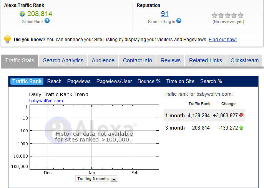Select the Traffic Rank chart tab
Viewport: 264px width, 188px height.
pos(27,81)
